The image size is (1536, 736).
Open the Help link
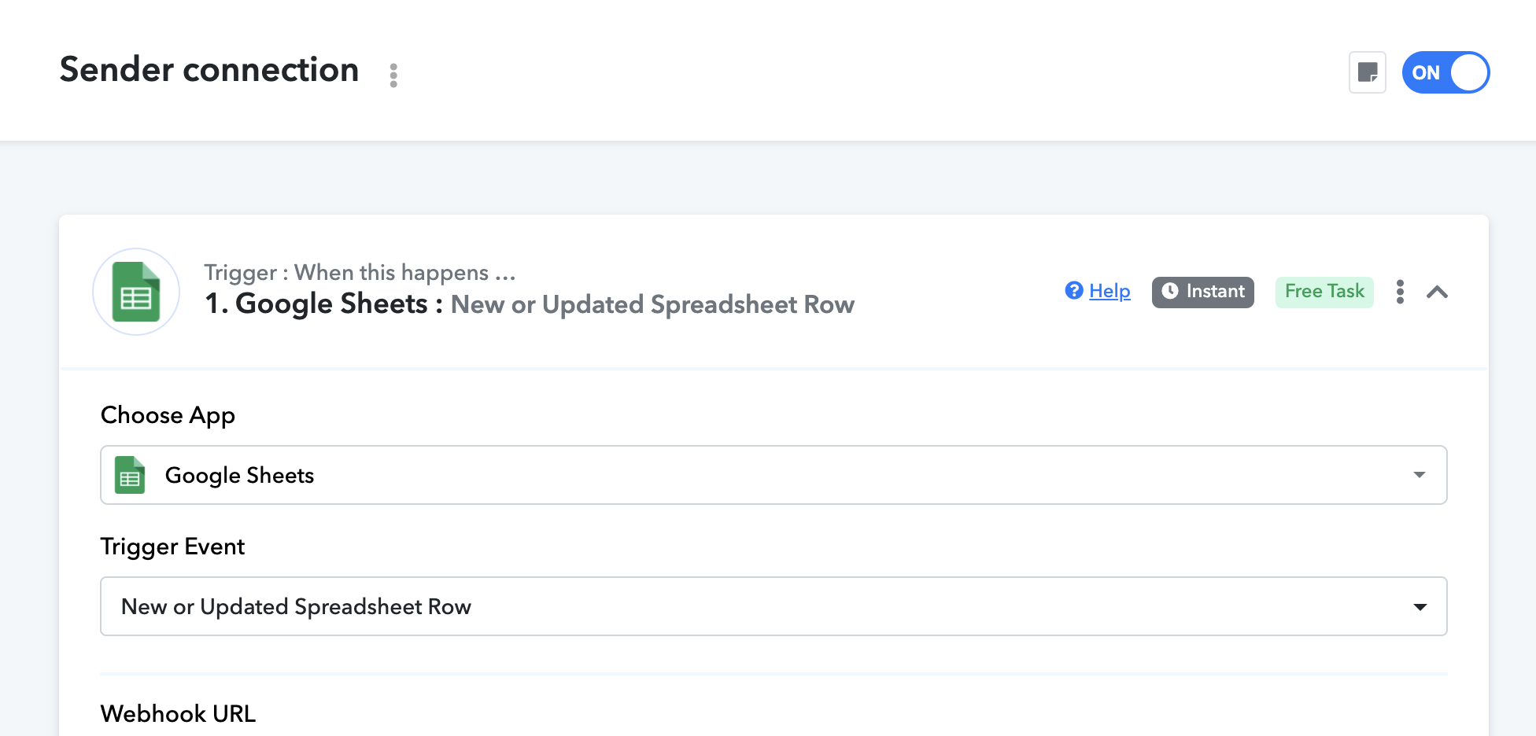pos(1110,291)
